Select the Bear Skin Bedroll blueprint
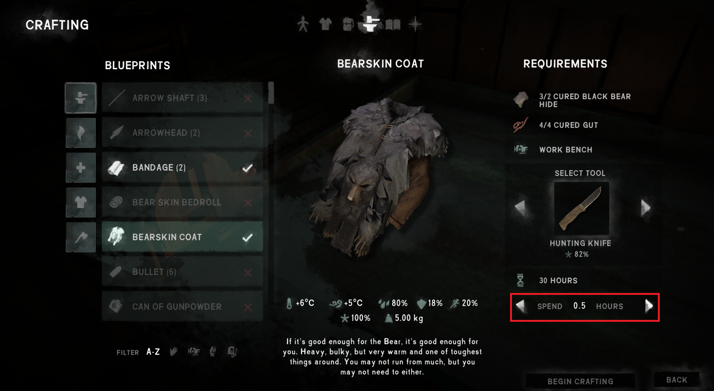Viewport: 714px width, 391px height. 182,202
